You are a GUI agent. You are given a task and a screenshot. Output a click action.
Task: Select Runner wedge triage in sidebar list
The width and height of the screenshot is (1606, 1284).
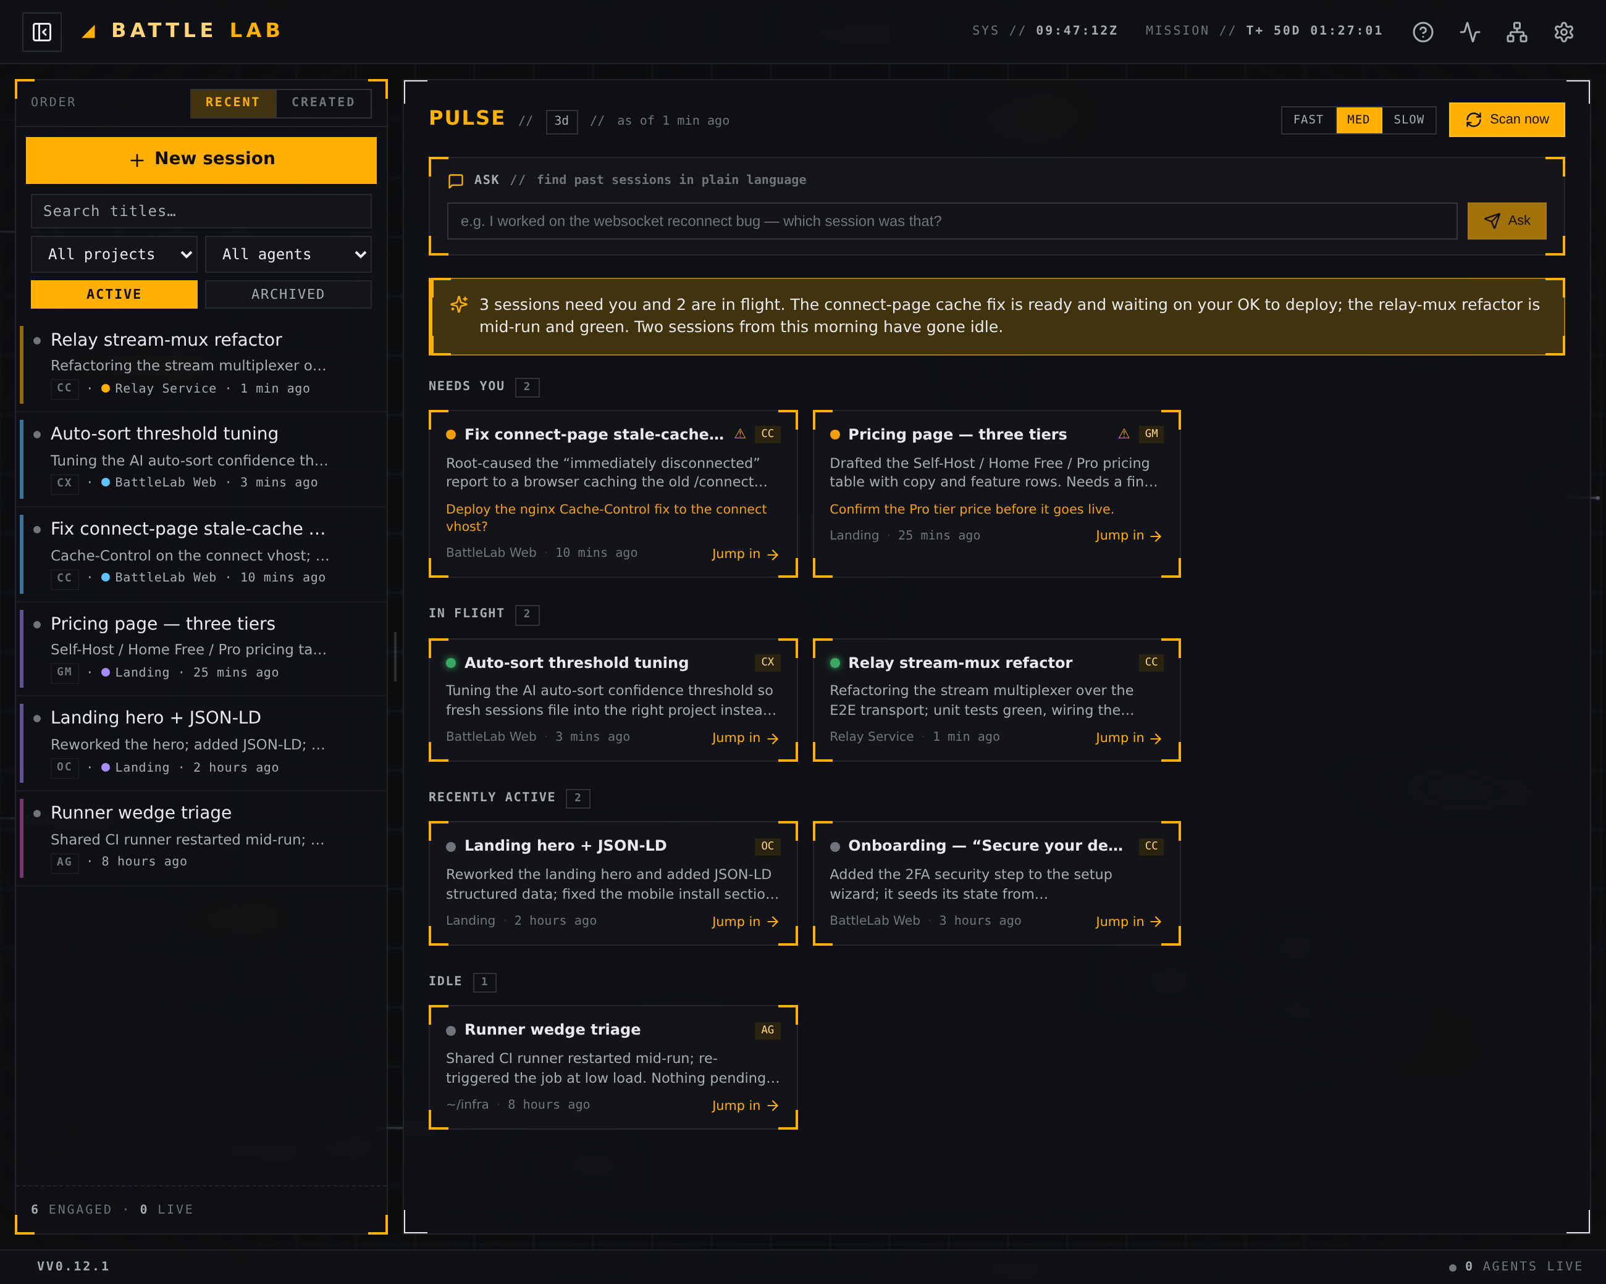point(203,838)
